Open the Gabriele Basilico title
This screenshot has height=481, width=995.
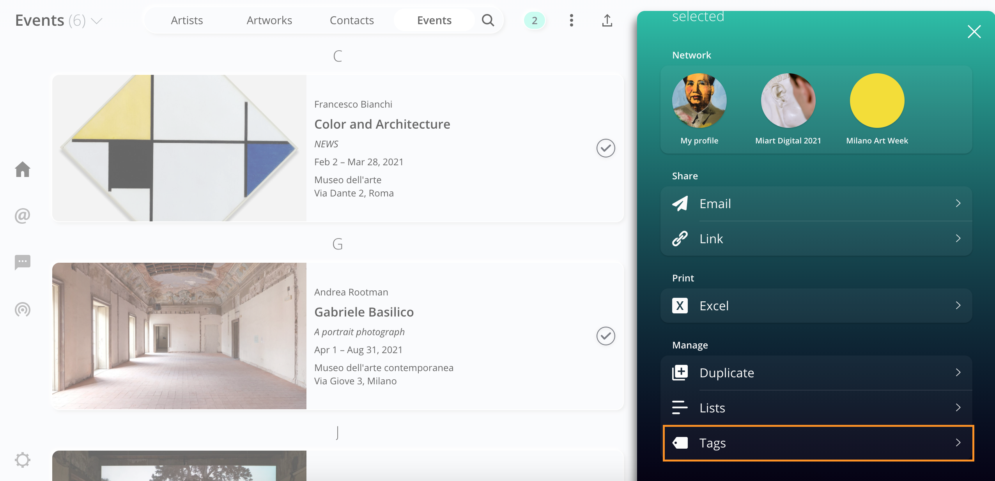[364, 312]
